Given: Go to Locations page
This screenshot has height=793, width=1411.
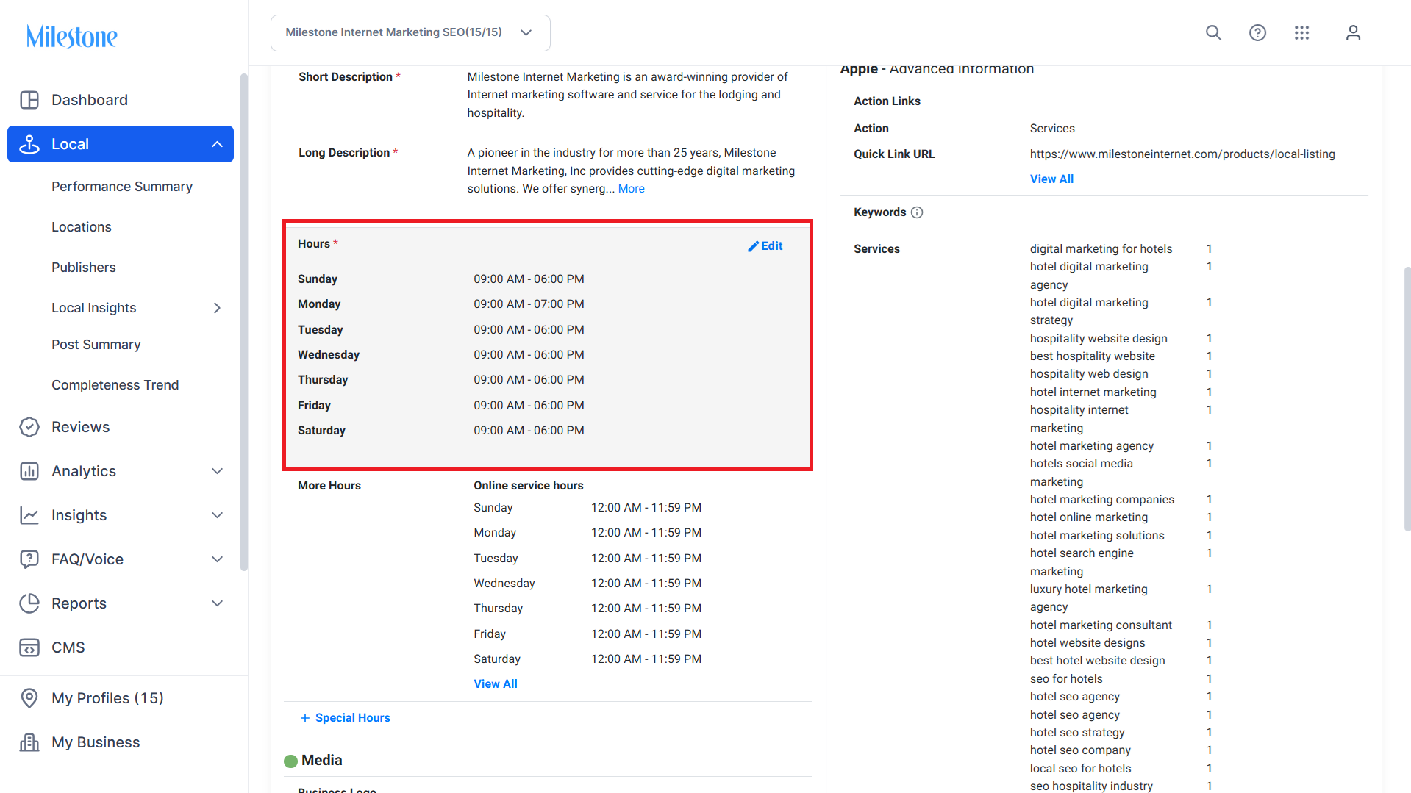Looking at the screenshot, I should coord(82,227).
